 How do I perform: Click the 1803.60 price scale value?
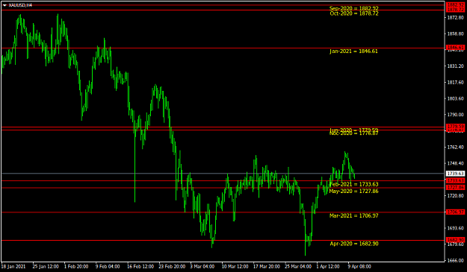pos(455,98)
